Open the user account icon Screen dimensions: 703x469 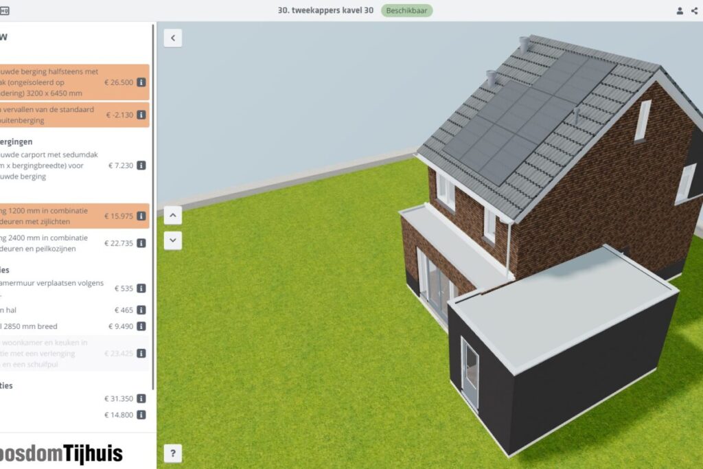coord(680,10)
